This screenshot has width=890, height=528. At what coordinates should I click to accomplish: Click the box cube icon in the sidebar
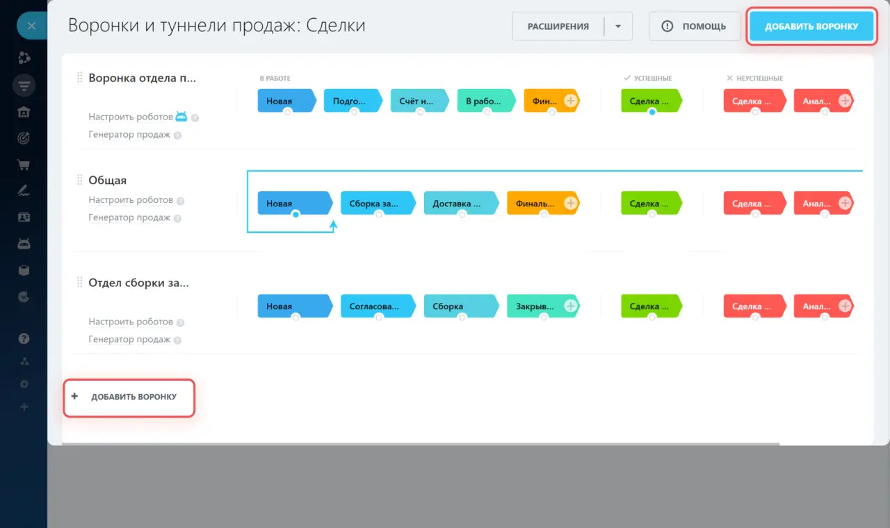click(x=24, y=270)
